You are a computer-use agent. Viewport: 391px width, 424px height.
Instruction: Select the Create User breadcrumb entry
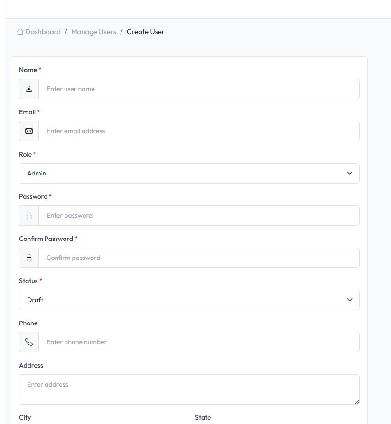tap(145, 31)
